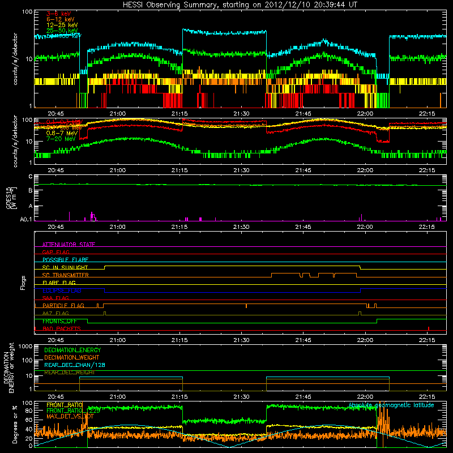Click the top panel counts/s/detector axis title

15,59
